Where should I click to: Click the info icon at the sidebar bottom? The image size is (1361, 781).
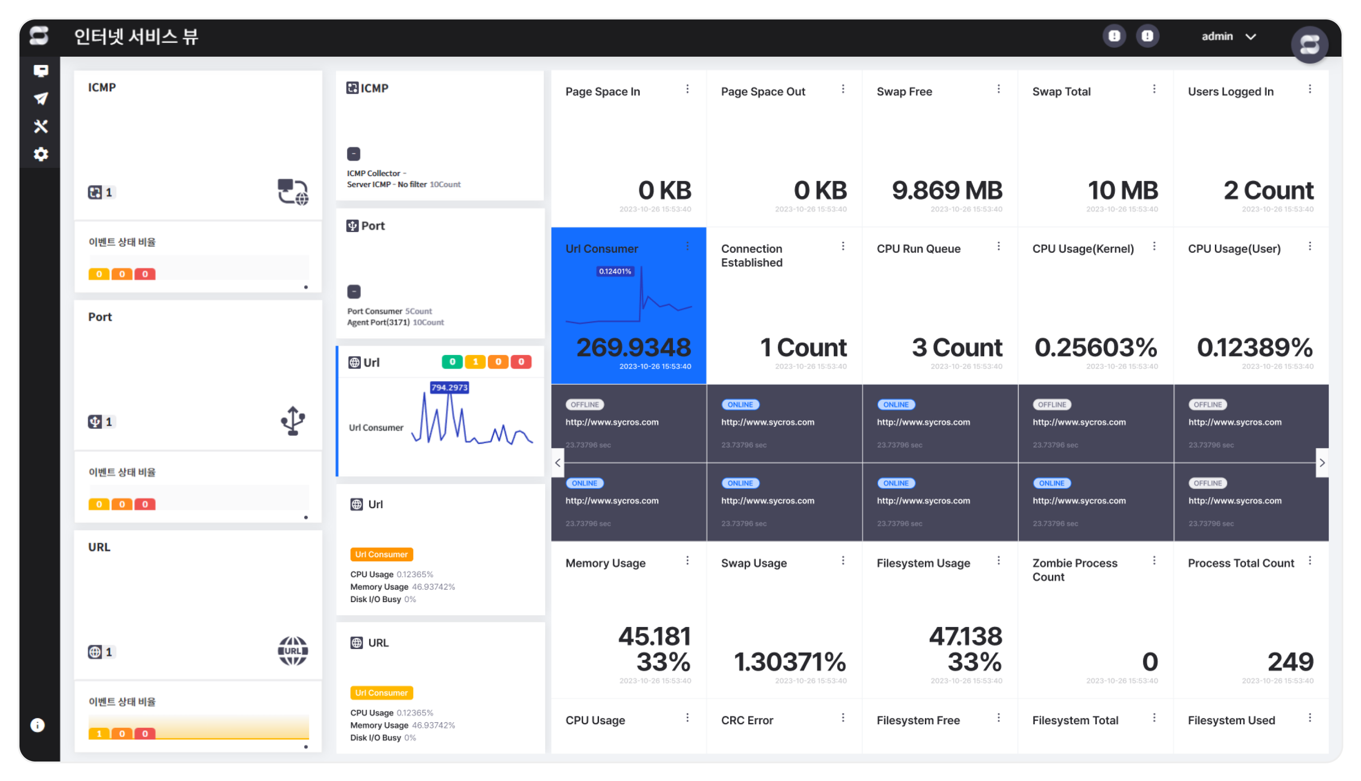pos(38,725)
